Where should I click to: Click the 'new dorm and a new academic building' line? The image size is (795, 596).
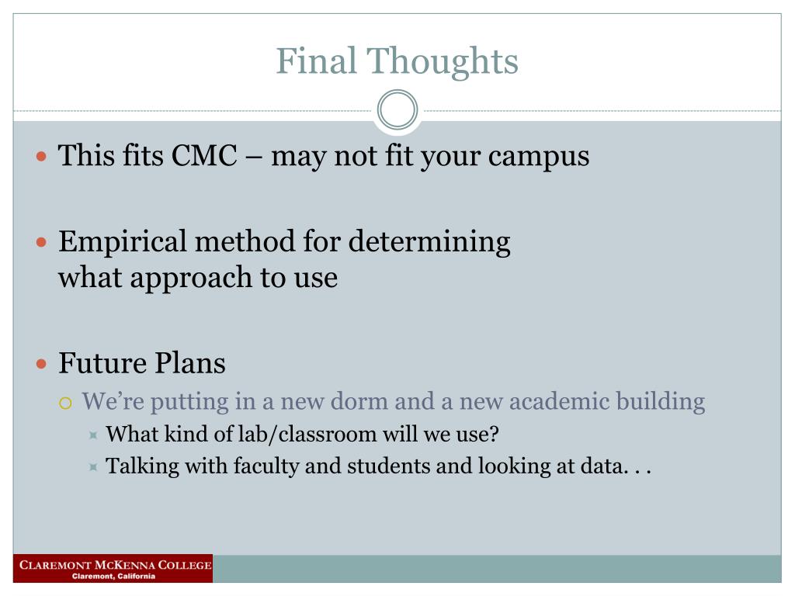394,401
